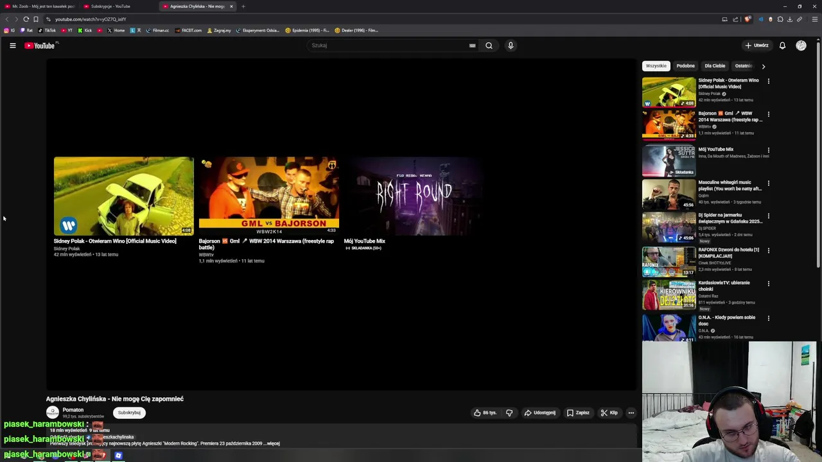
Task: Select the Podobne filter chip
Action: pyautogui.click(x=685, y=66)
